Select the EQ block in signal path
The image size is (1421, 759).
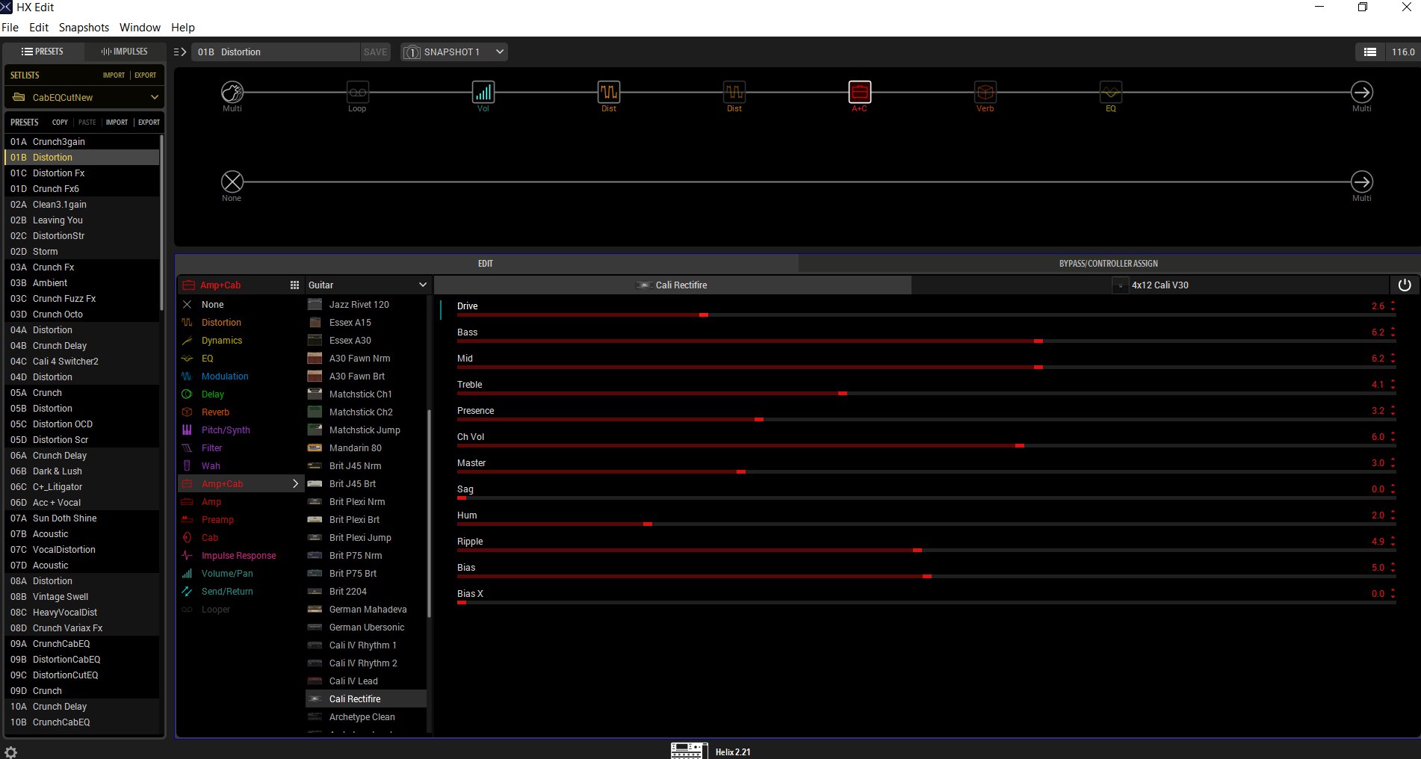1110,93
